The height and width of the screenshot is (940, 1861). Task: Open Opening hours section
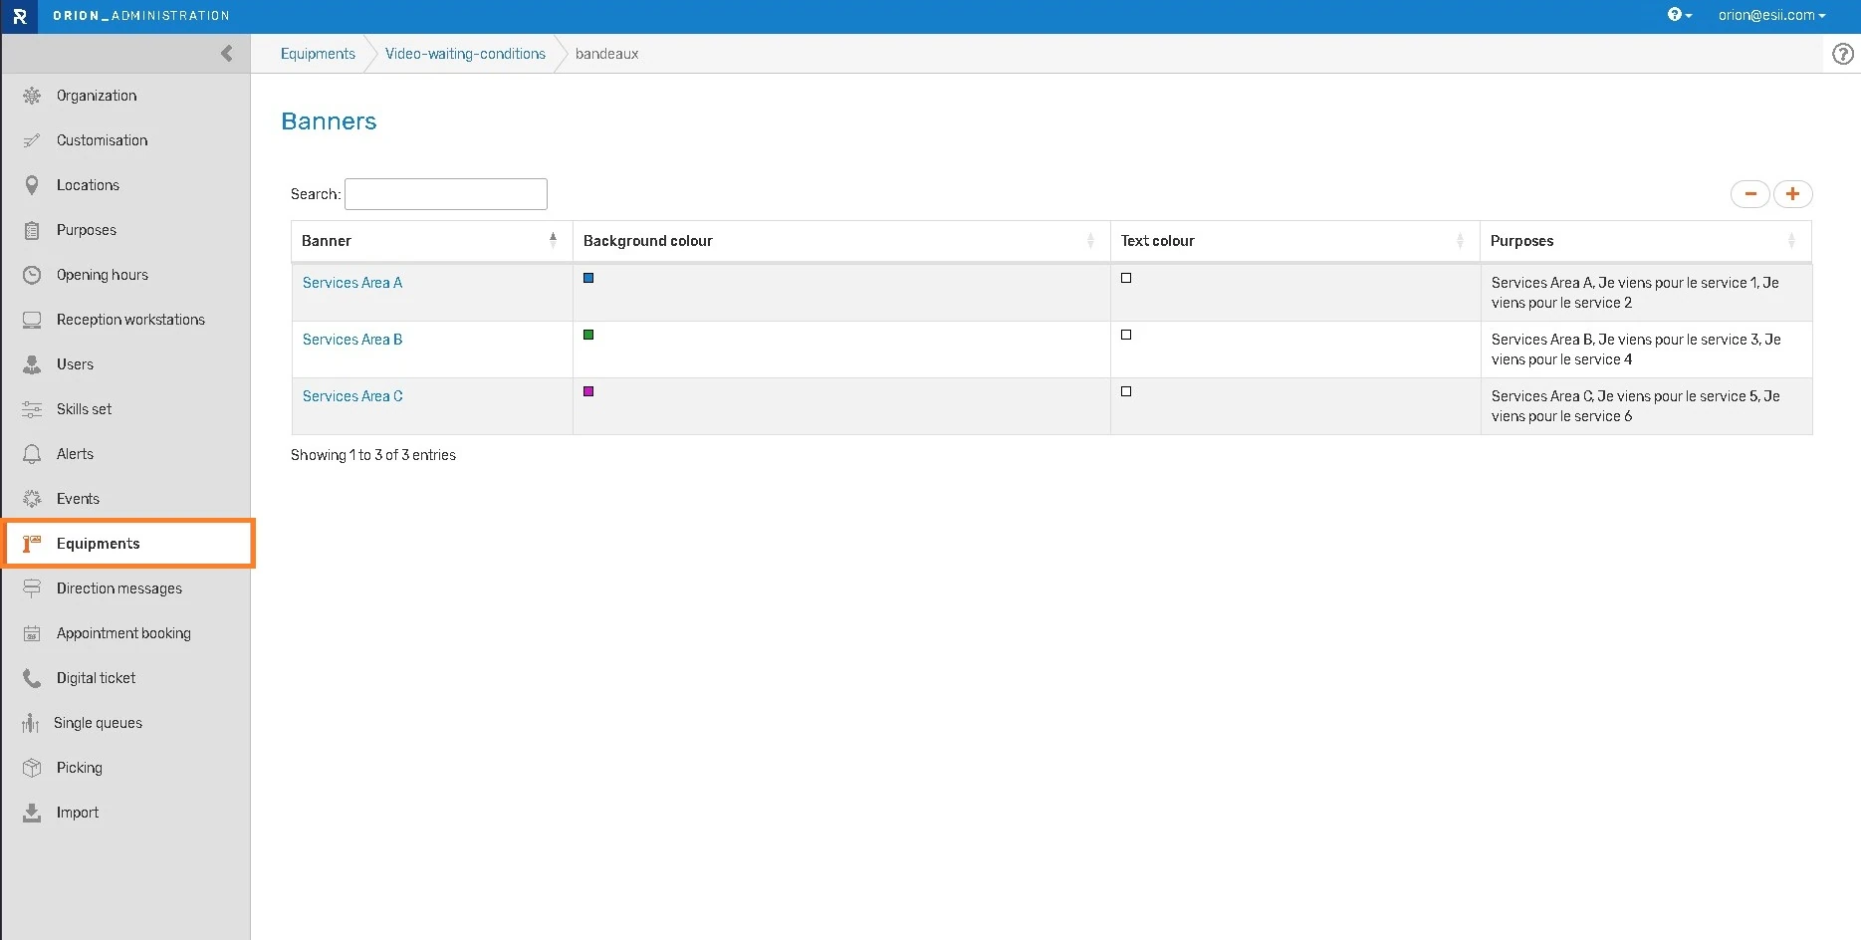103,275
